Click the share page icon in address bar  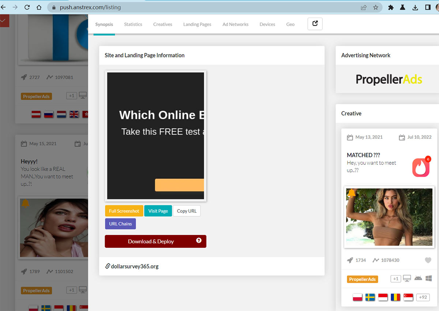click(364, 7)
